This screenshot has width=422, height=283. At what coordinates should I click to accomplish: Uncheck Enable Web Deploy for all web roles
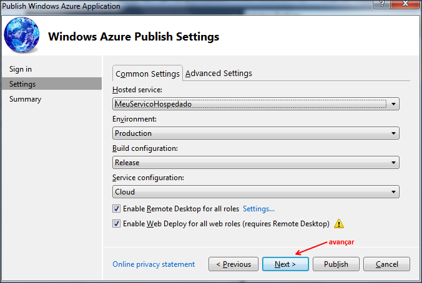click(116, 224)
